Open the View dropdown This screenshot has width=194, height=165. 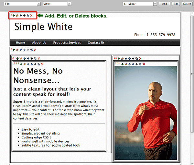pos(69,4)
